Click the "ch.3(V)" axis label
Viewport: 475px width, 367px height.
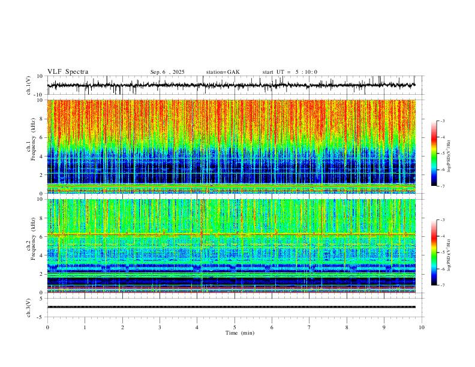click(29, 308)
